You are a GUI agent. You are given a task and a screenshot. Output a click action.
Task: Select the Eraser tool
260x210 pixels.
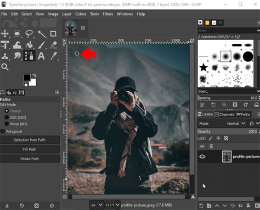pos(53,45)
